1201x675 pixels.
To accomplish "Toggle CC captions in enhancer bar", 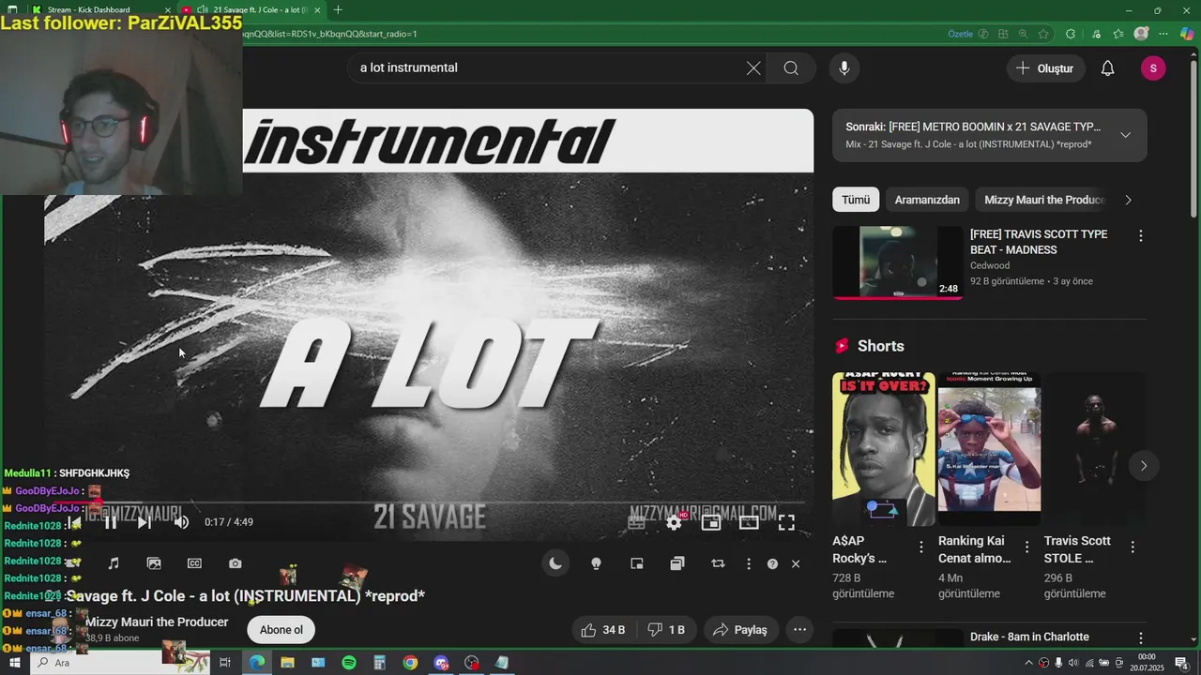I will tap(194, 563).
